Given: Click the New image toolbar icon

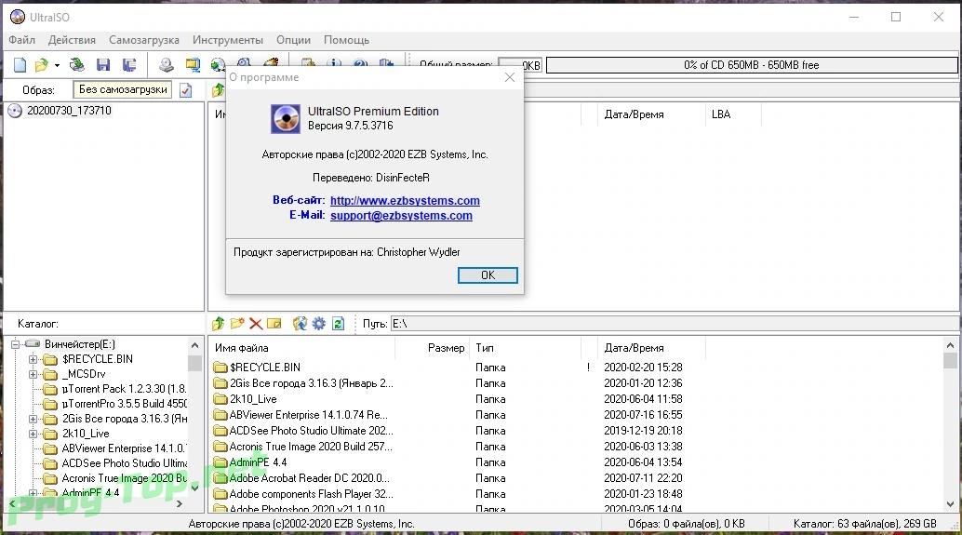Looking at the screenshot, I should (x=20, y=65).
